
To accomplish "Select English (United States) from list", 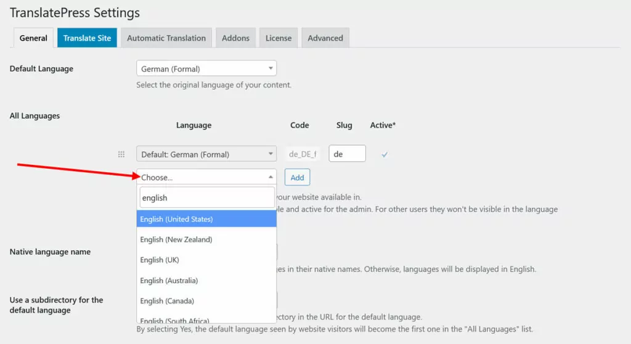I will 206,219.
